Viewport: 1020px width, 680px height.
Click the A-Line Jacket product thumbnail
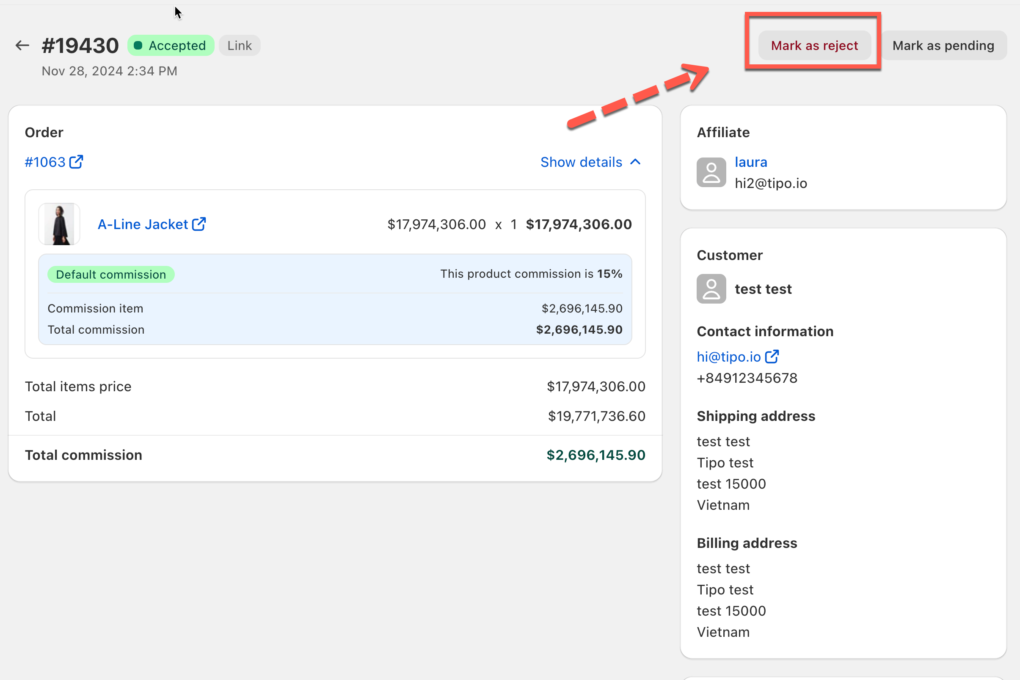(59, 224)
